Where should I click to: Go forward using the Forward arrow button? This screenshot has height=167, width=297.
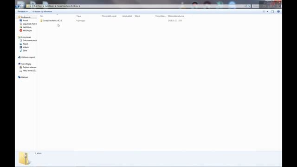click(21, 6)
